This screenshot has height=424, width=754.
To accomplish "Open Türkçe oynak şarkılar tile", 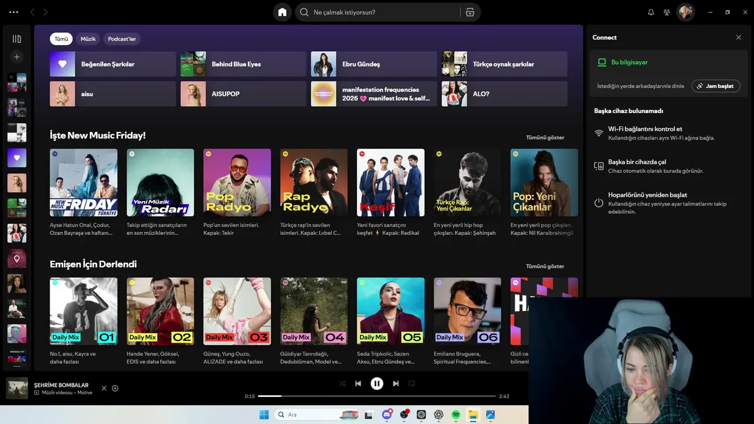I will (x=504, y=64).
